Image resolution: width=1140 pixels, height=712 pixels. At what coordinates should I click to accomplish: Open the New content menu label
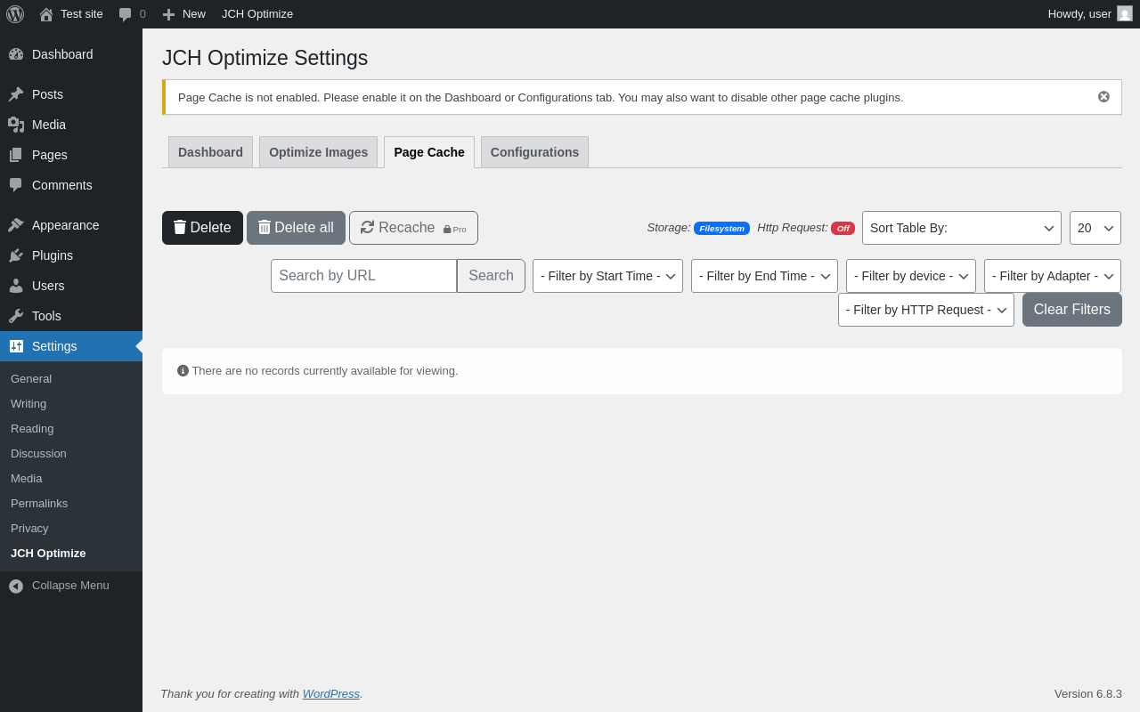point(194,14)
